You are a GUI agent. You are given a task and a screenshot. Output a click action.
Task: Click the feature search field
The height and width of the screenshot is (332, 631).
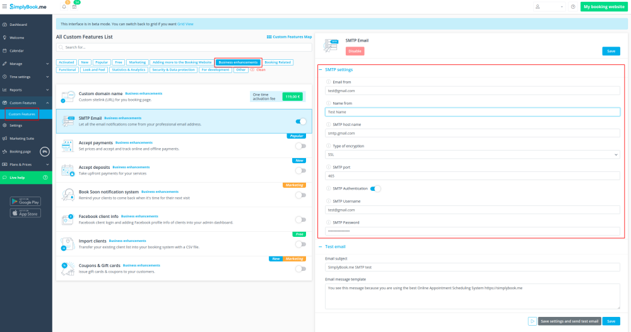pyautogui.click(x=184, y=47)
